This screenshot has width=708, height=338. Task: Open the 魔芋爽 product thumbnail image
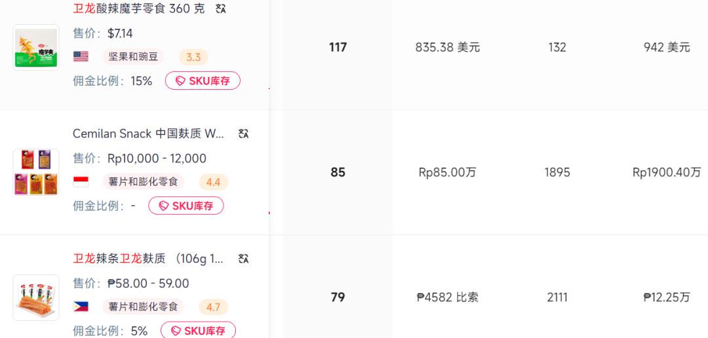36,48
